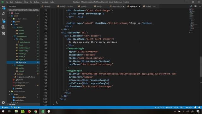Open the smiley-face app on the taskbar
Image resolution: width=202 pixels, height=114 pixels.
[x=49, y=111]
